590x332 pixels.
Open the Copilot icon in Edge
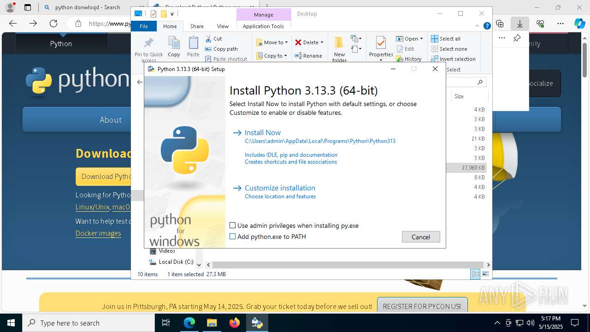tap(579, 24)
